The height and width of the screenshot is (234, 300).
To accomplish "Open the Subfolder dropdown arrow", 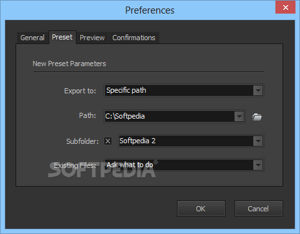I will [258, 141].
